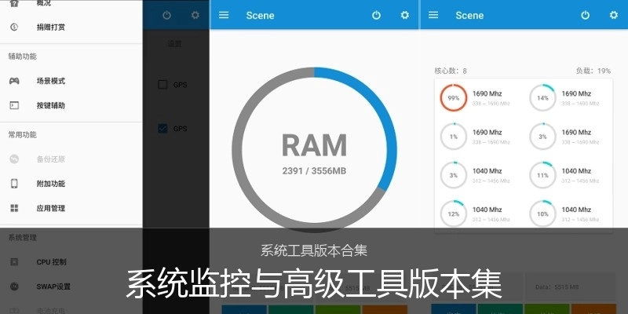Open settings gear above the RAM gauge
628x314 pixels.
point(405,15)
